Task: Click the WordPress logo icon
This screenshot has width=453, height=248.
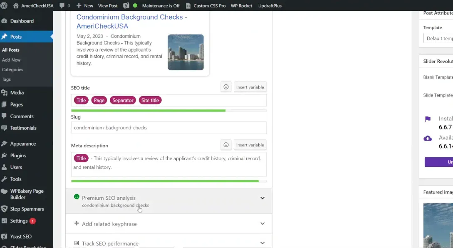Action: click(x=5, y=6)
